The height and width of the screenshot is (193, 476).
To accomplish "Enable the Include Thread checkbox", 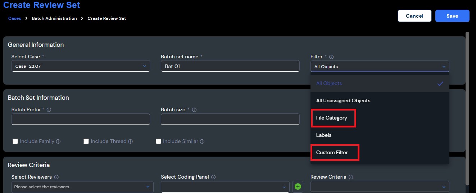I will [86, 142].
